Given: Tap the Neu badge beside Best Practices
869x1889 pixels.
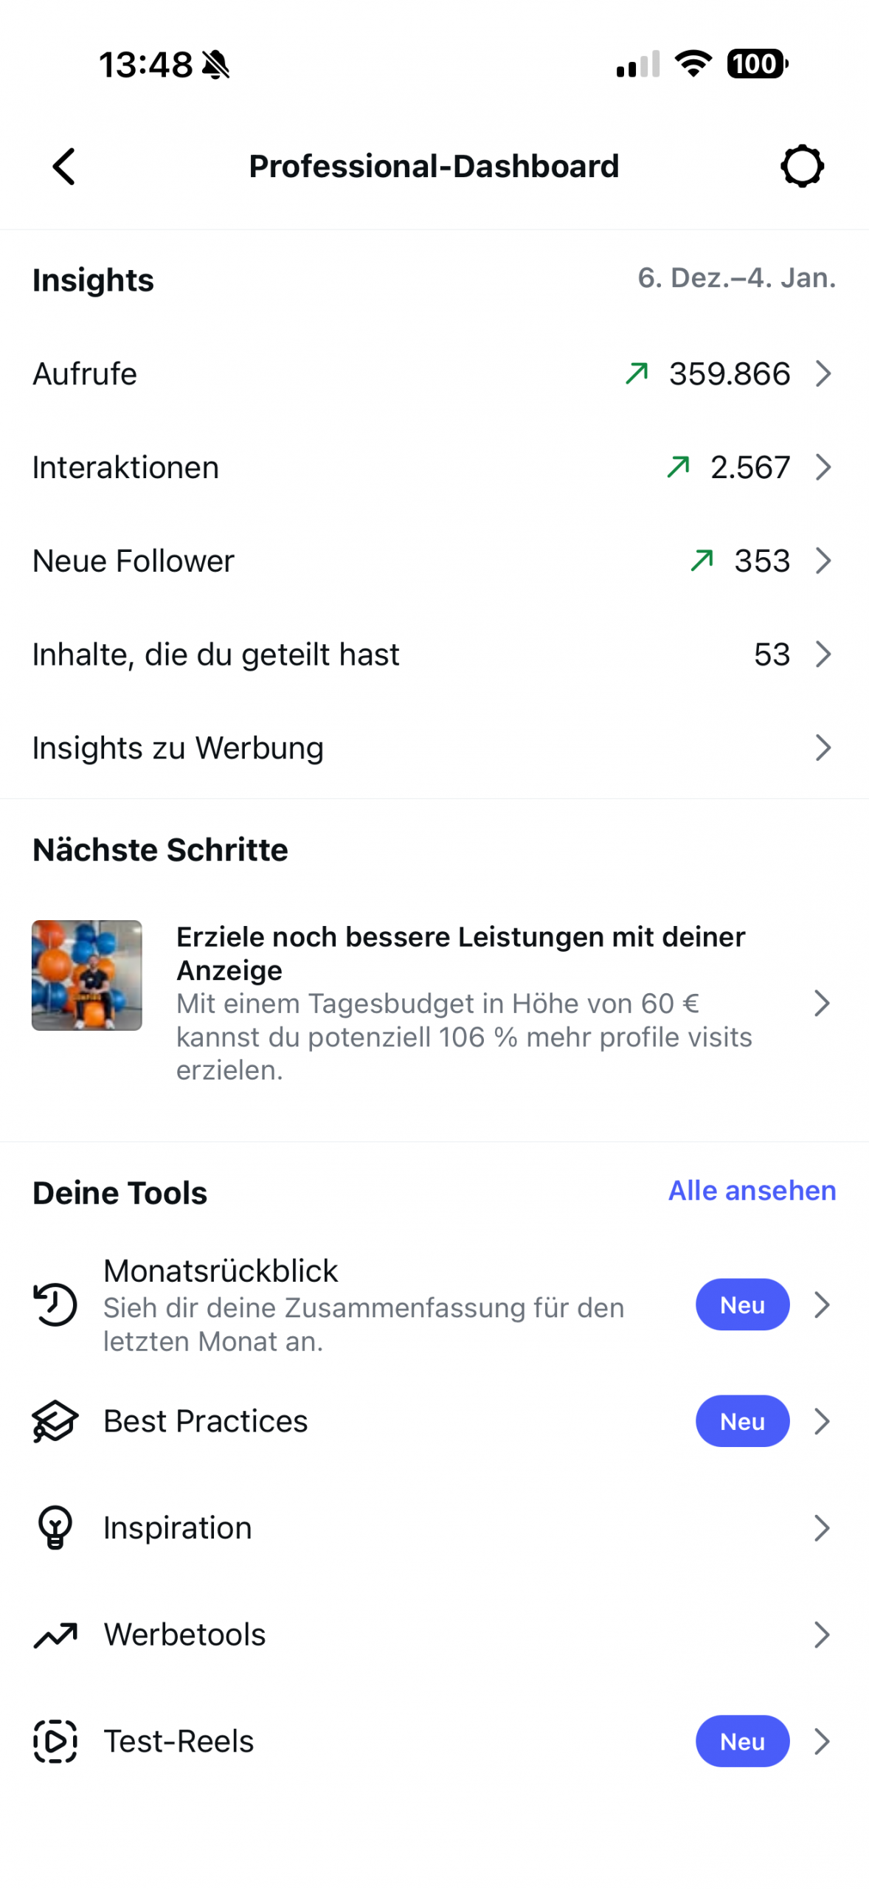Looking at the screenshot, I should point(742,1420).
